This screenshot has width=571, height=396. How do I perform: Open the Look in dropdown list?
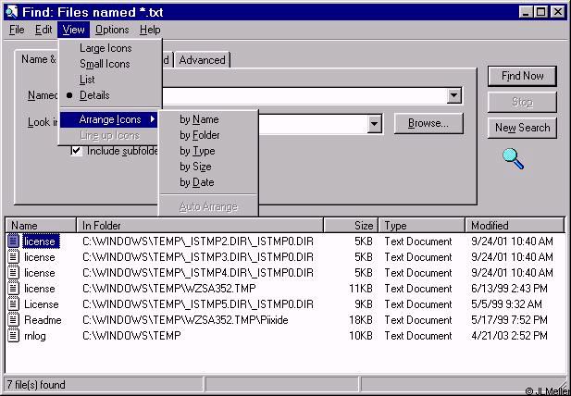coord(375,124)
